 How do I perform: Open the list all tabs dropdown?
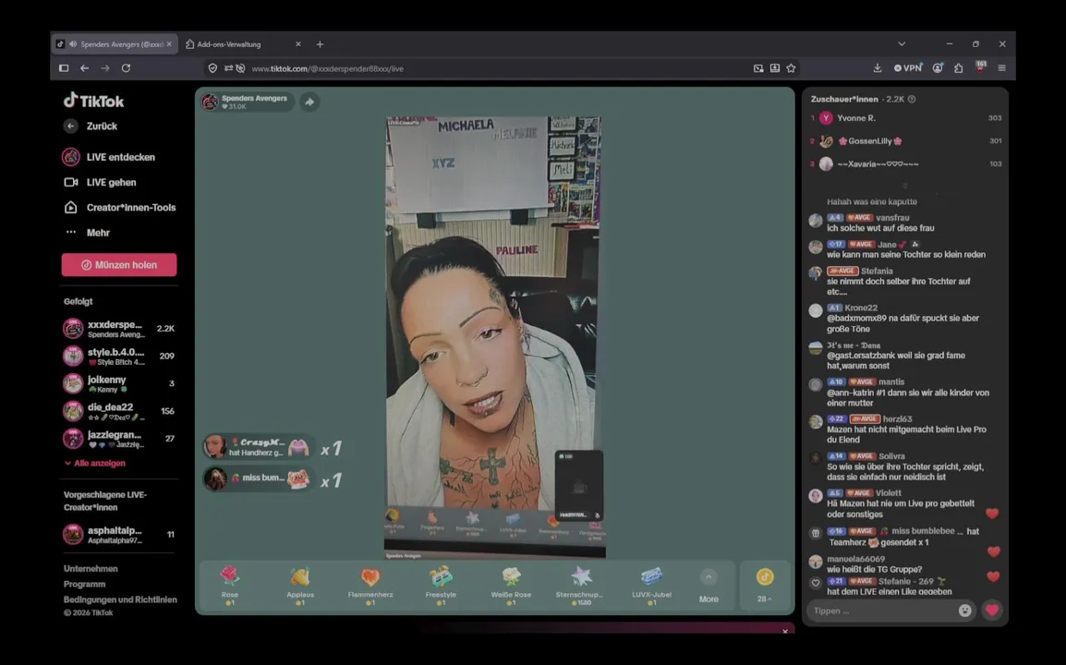click(902, 44)
